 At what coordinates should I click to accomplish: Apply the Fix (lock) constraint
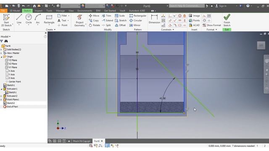point(185,16)
